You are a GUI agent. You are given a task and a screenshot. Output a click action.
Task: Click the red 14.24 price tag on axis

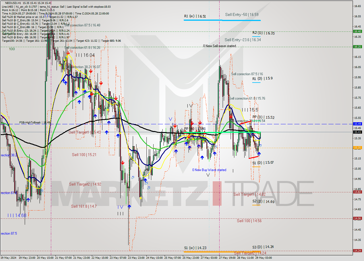point(357,251)
